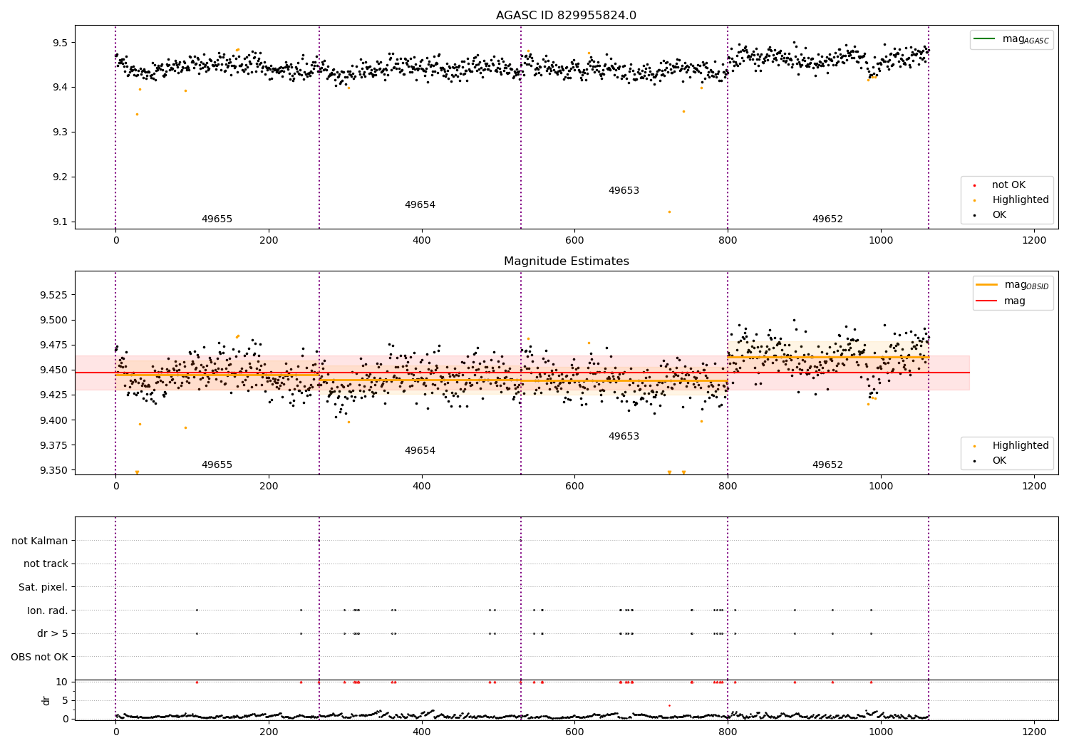Click the 9.5 tick on the top y-axis

coord(60,43)
